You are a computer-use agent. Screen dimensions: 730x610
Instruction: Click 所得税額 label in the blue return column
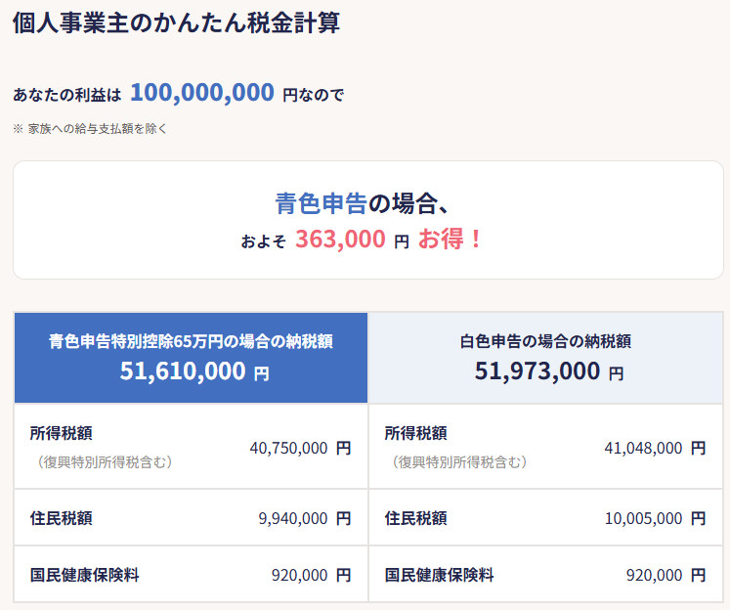62,433
